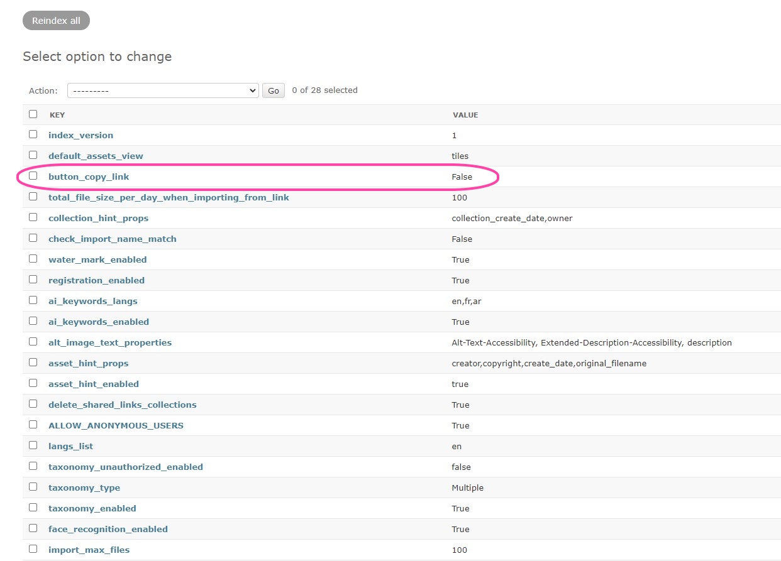Viewport: 781px width, 561px height.
Task: Check the alt_image_text_properties checkbox
Action: pos(33,342)
